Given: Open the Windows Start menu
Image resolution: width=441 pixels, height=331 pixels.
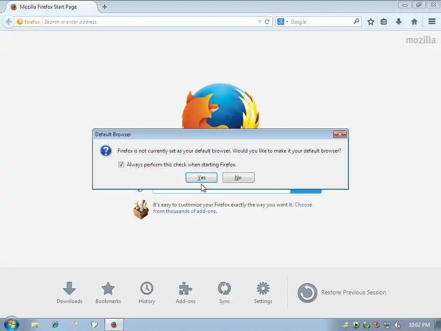Looking at the screenshot, I should 11,324.
